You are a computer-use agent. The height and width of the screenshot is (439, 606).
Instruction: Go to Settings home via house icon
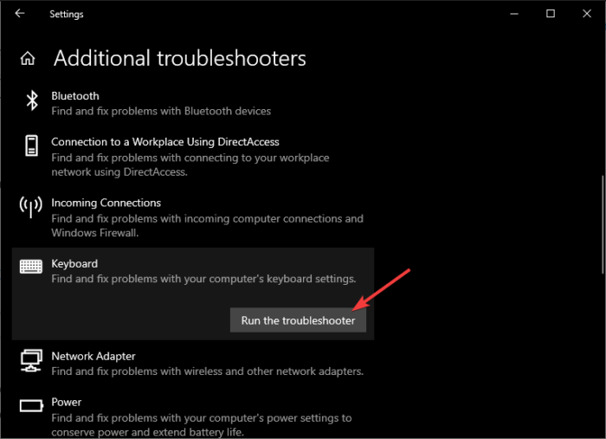coord(28,59)
